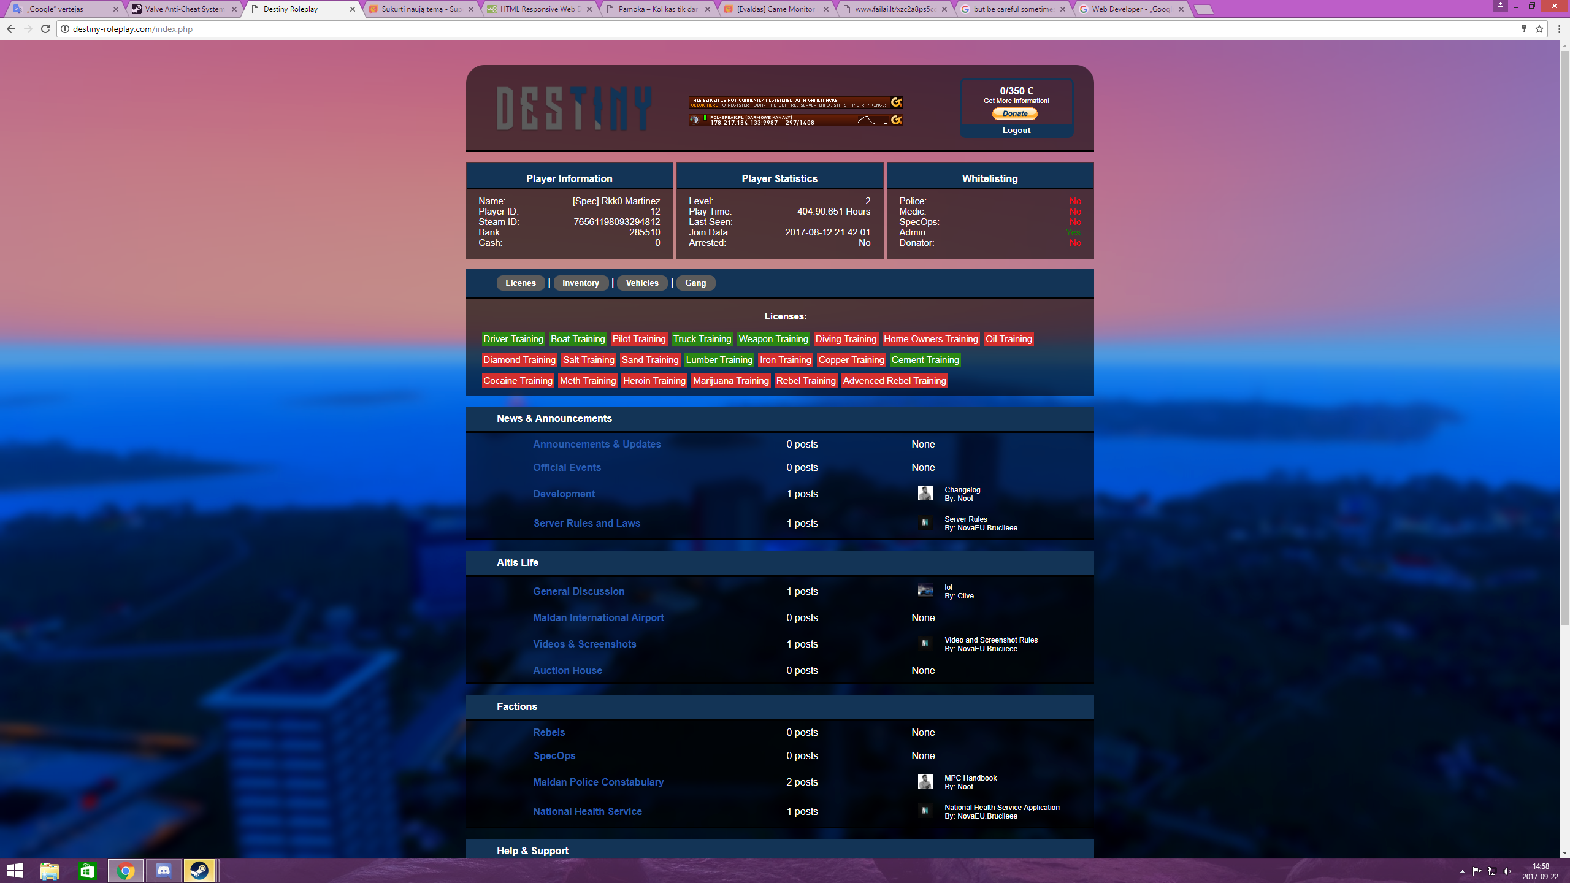This screenshot has height=883, width=1570.
Task: Click the Advenced Rebel Training tag
Action: pos(894,381)
